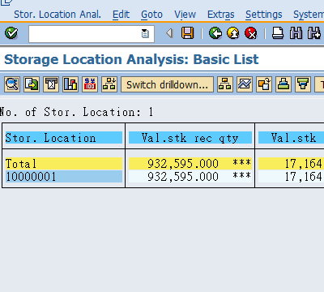This screenshot has height=292, width=324.
Task: Click the Save floppy disk icon
Action: (x=187, y=33)
